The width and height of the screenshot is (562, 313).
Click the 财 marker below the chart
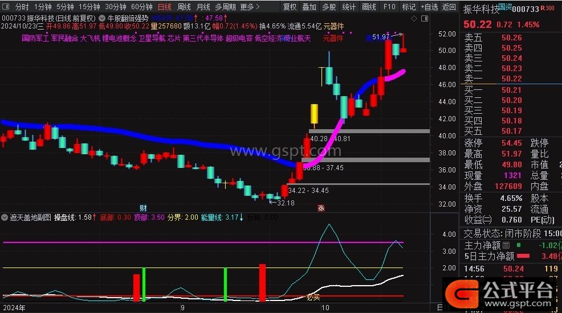143,208
